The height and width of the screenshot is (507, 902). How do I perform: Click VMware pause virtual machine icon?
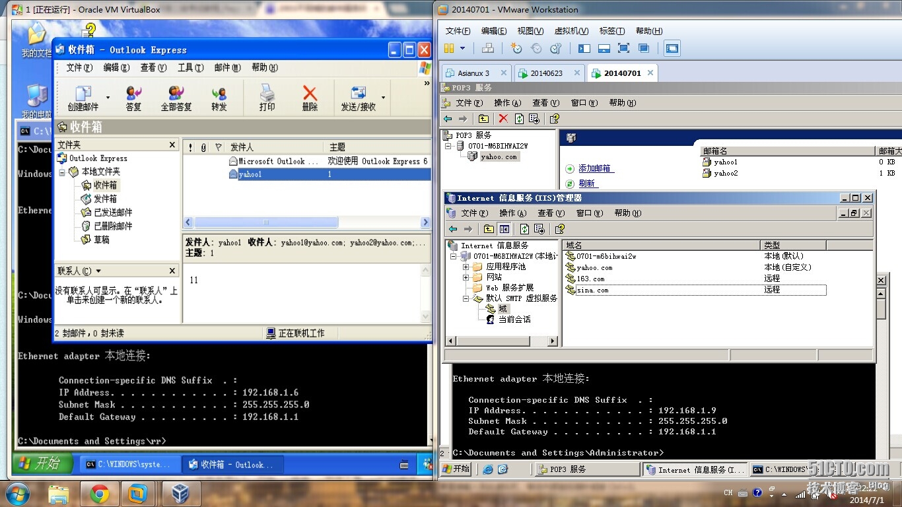tap(449, 48)
